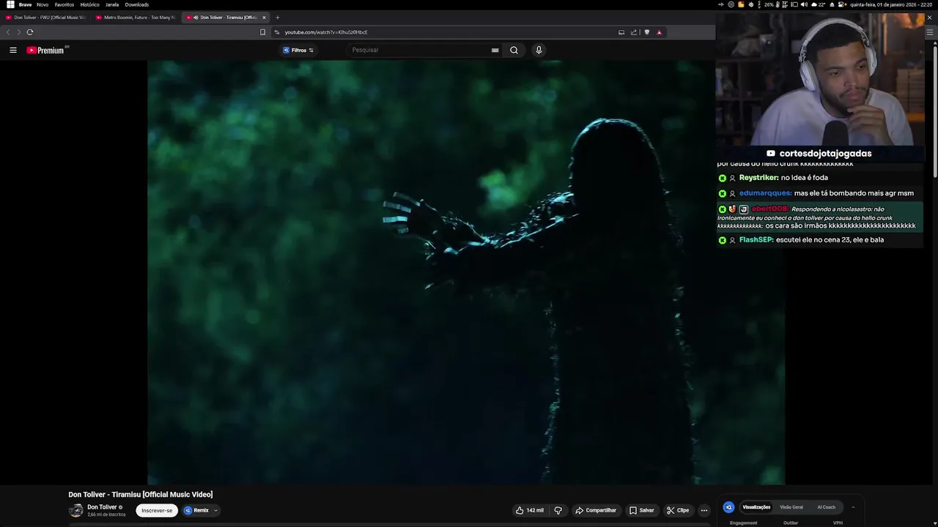This screenshot has width=938, height=527.
Task: Click the Remix extension button
Action: (x=196, y=510)
